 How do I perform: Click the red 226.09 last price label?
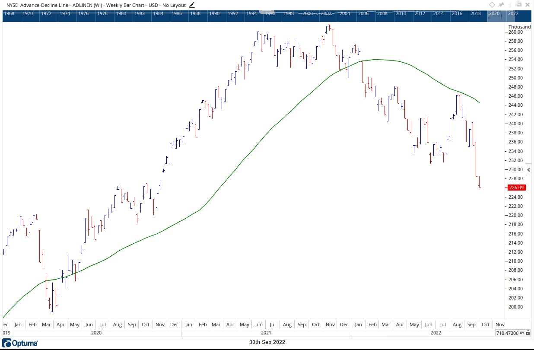click(x=516, y=188)
